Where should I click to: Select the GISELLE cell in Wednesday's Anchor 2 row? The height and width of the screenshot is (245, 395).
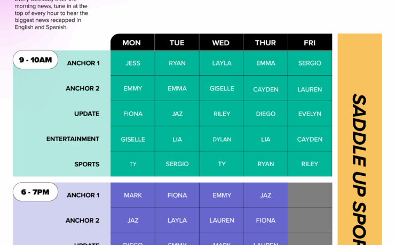pos(222,88)
